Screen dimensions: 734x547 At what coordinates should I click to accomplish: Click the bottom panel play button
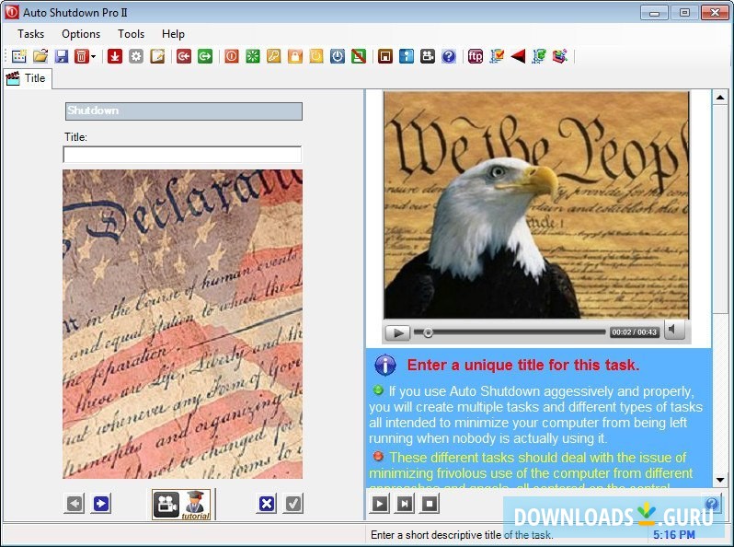point(380,504)
